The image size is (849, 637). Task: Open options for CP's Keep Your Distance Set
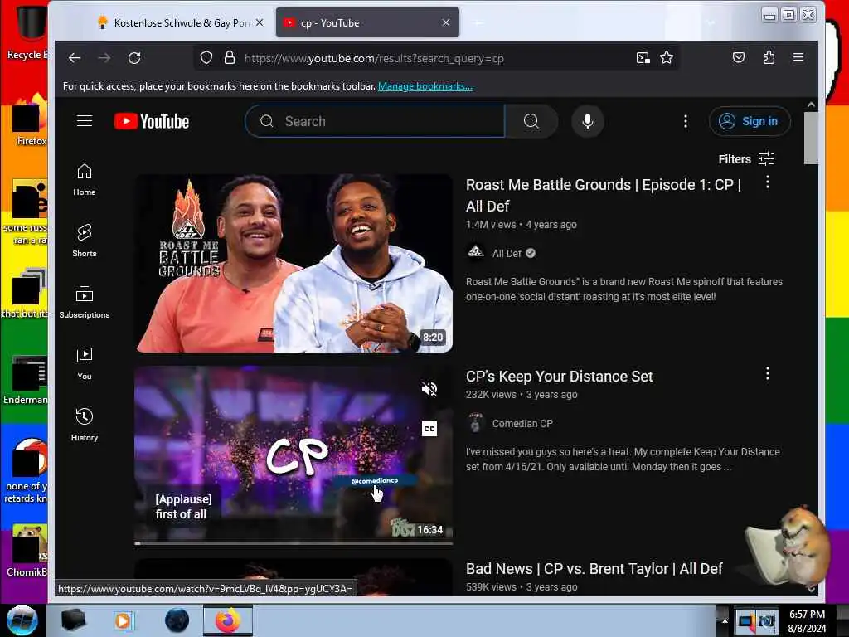click(x=768, y=373)
